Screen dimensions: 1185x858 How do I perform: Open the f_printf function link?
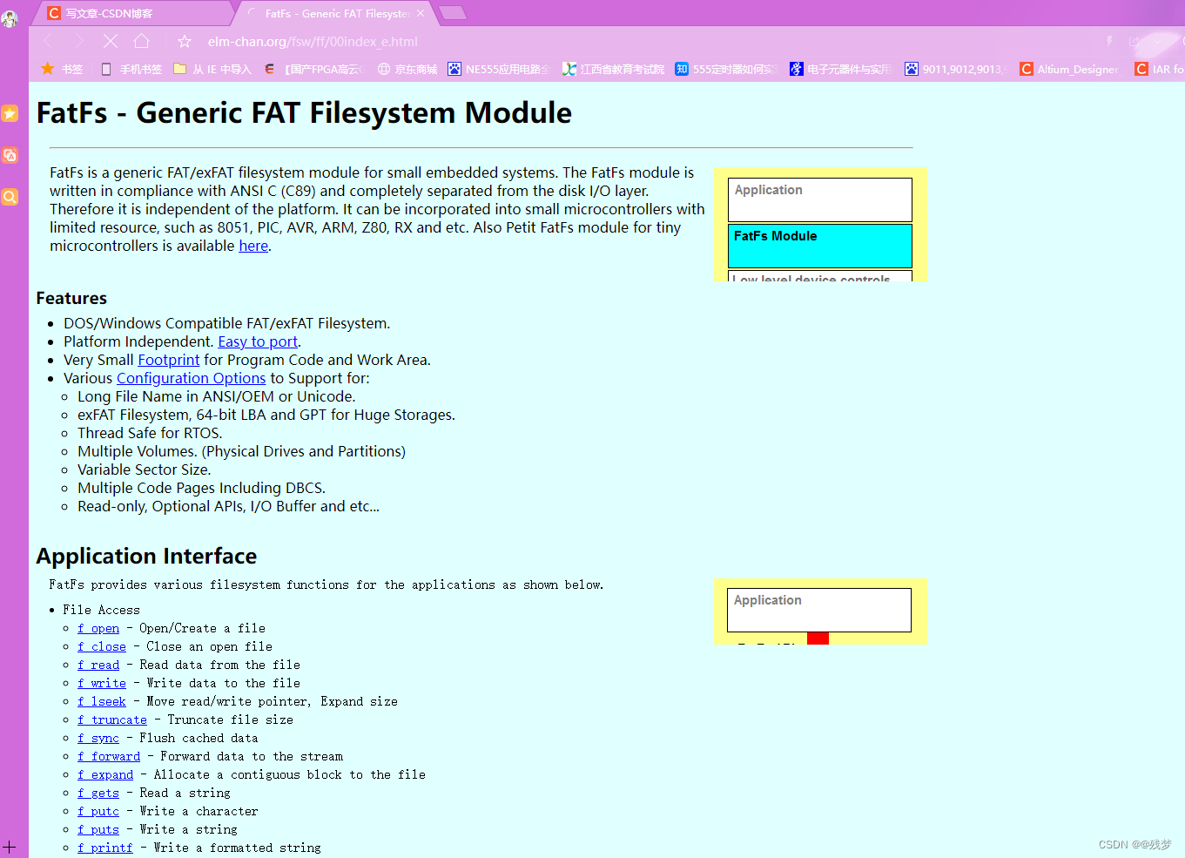click(x=105, y=848)
